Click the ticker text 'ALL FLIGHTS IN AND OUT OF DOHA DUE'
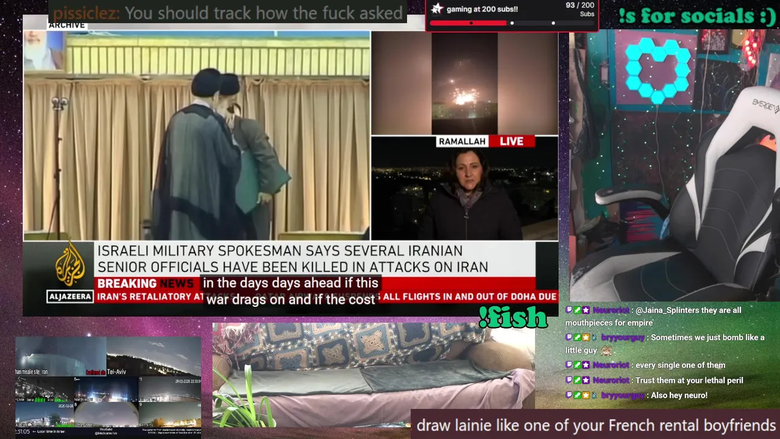This screenshot has height=439, width=780. [x=470, y=296]
